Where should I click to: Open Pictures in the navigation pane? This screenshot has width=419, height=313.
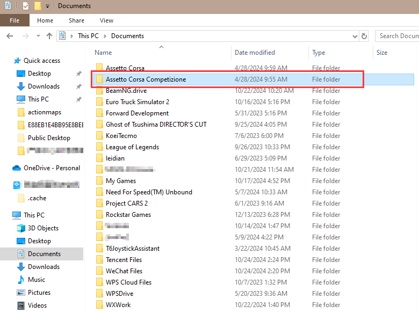coord(39,293)
